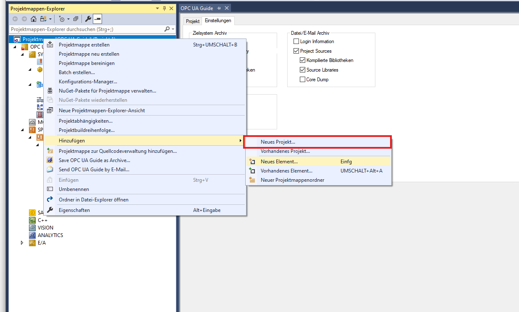Click the C++ node icon in tree
Screen dimensions: 519x312
tap(32, 220)
